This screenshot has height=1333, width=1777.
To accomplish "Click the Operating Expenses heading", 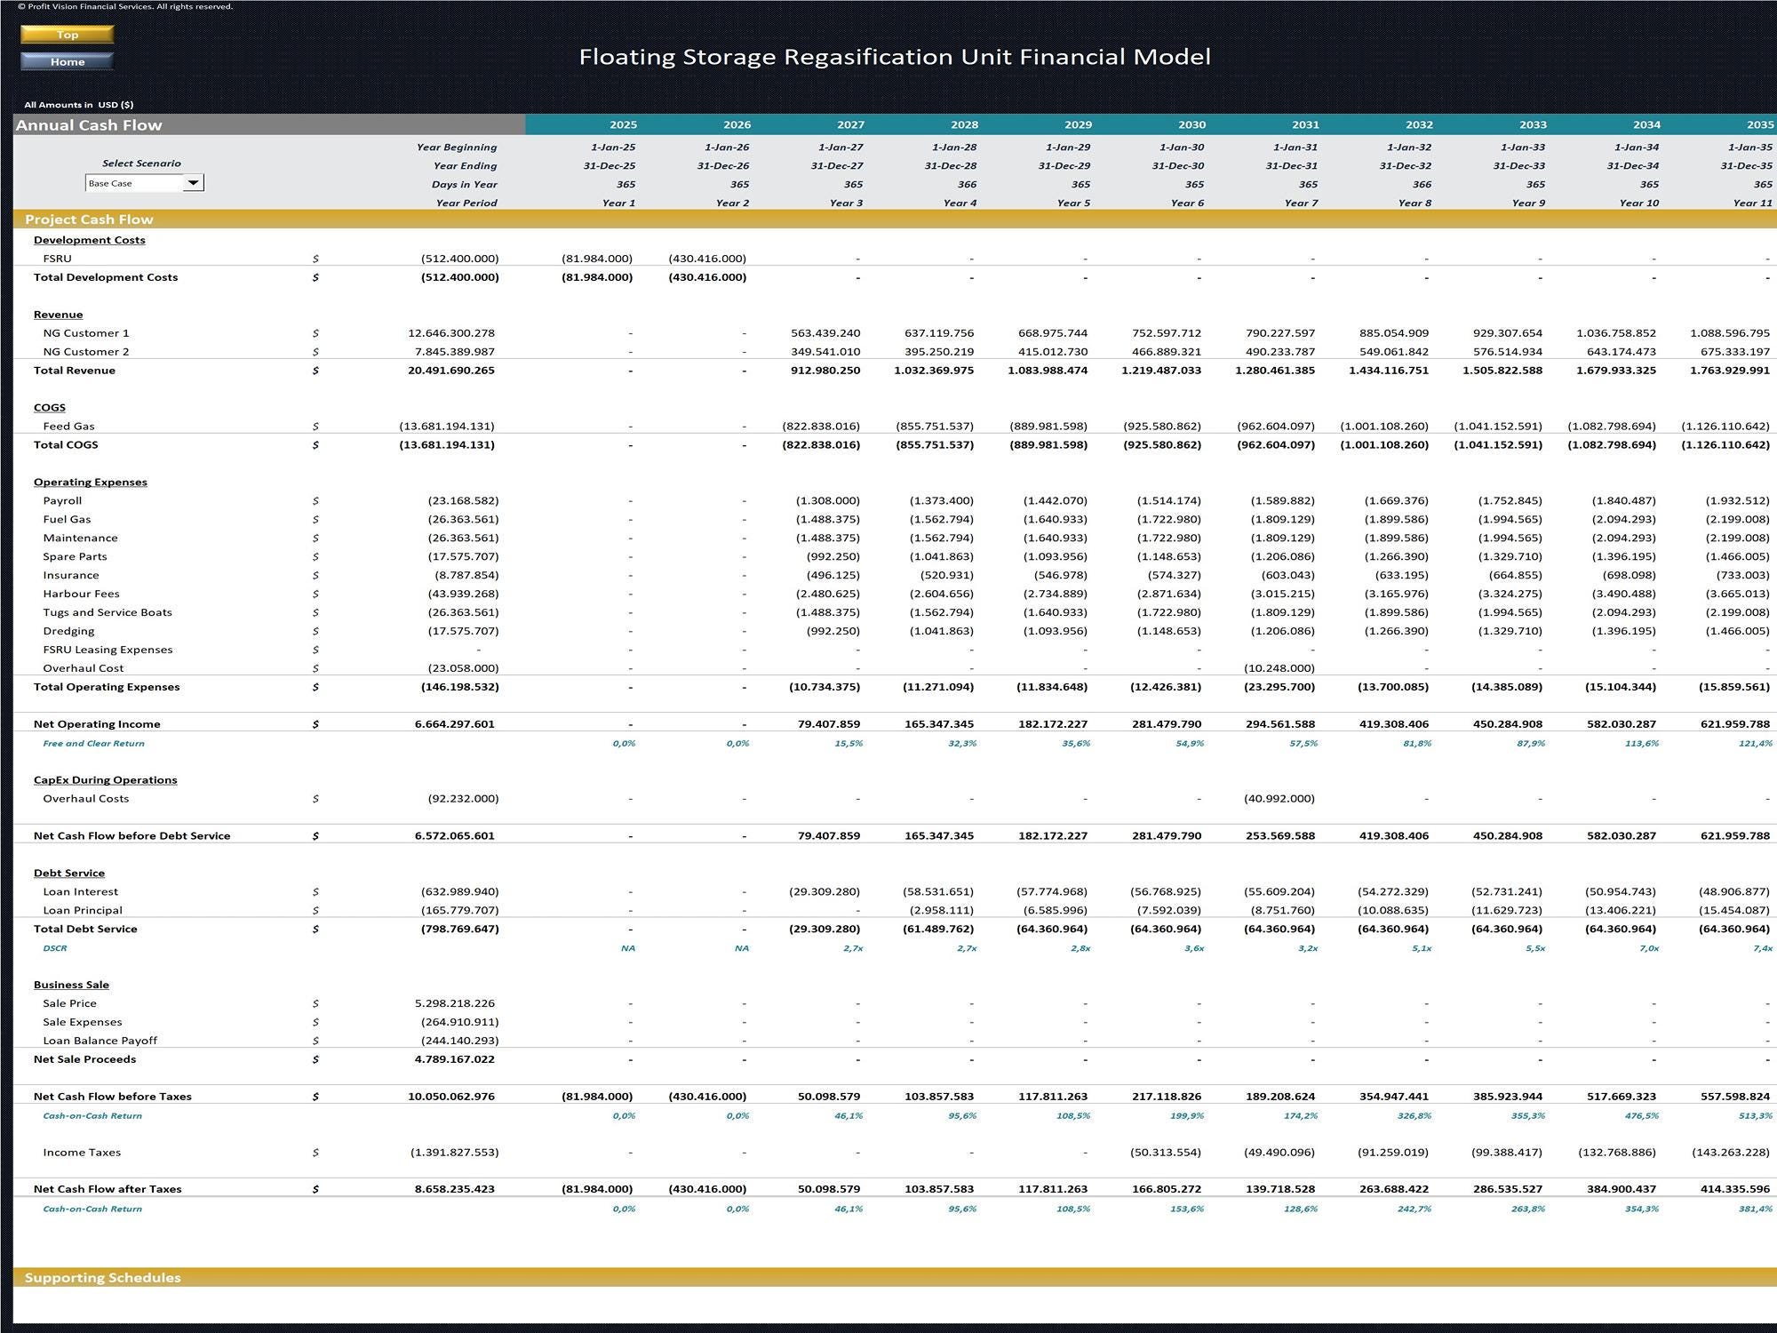I will click(91, 483).
